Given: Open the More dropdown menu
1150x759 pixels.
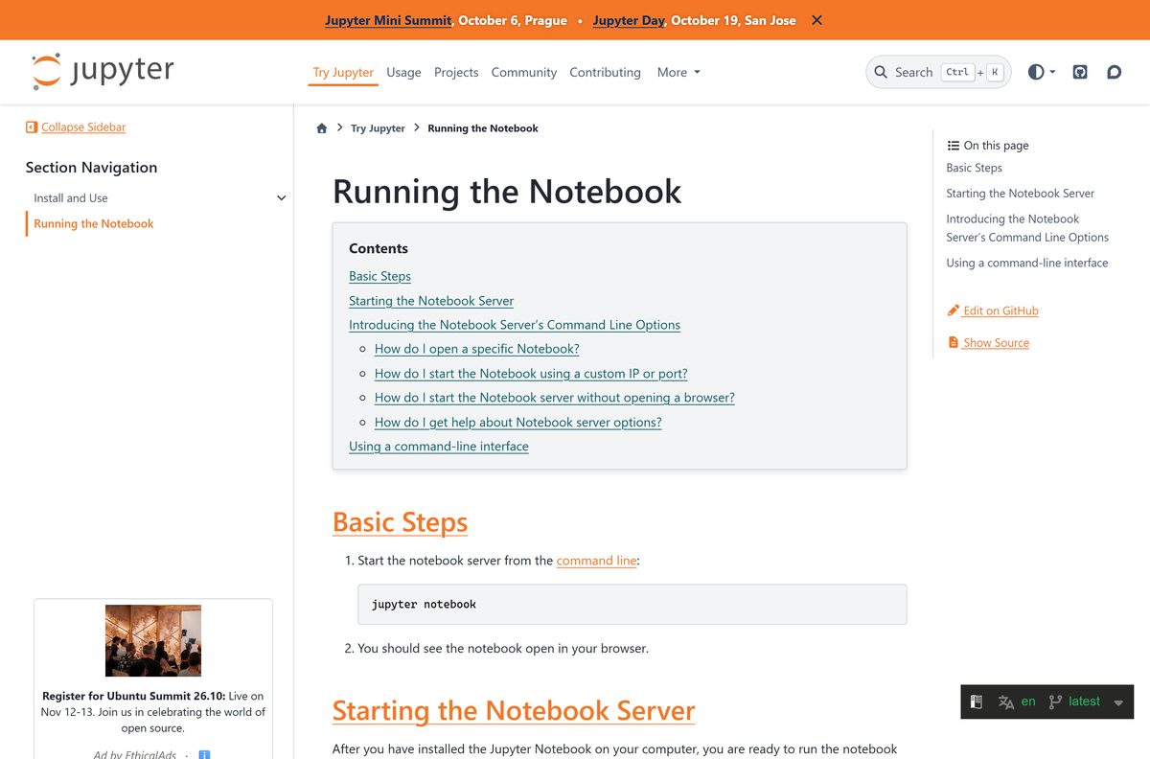Looking at the screenshot, I should pyautogui.click(x=678, y=72).
